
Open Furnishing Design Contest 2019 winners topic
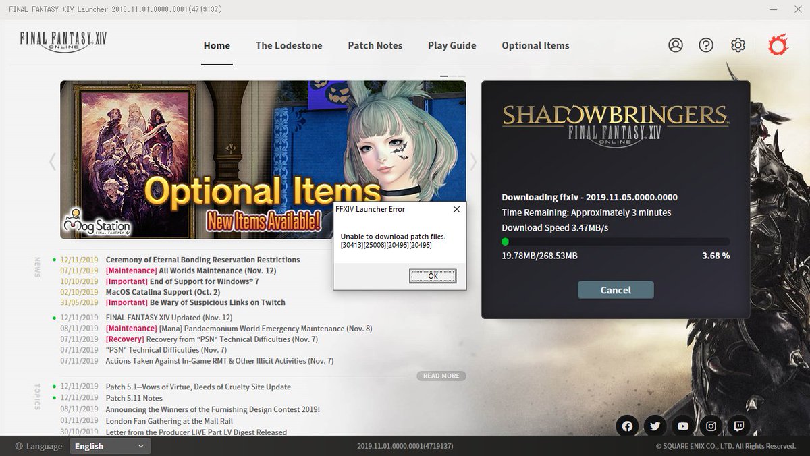(213, 409)
